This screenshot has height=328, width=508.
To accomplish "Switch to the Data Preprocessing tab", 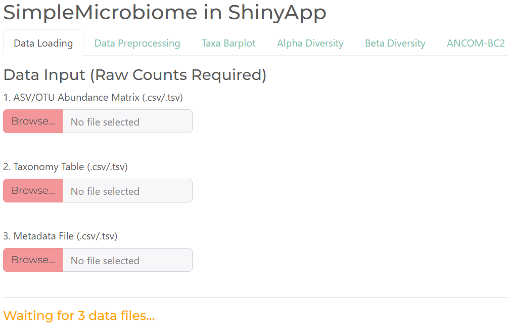I will click(x=137, y=43).
